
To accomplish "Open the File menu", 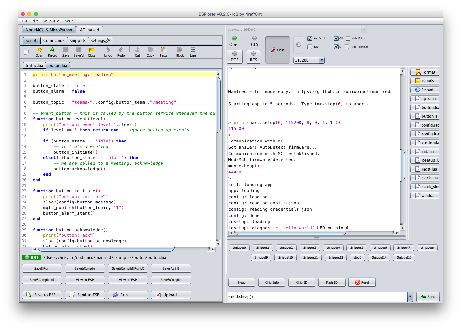I will [x=24, y=21].
